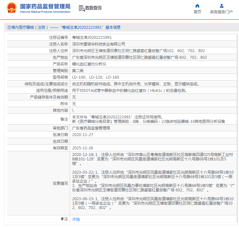Screen dimensions: 239x227
Task: Click the 2023-03-22 change record paragraph
Action: click(153, 181)
